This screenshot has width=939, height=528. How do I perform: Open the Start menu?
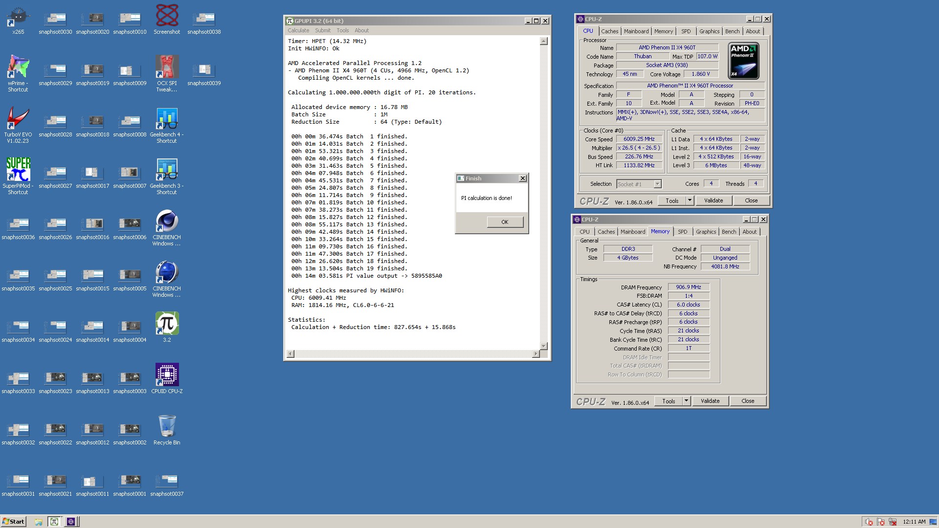tap(13, 522)
